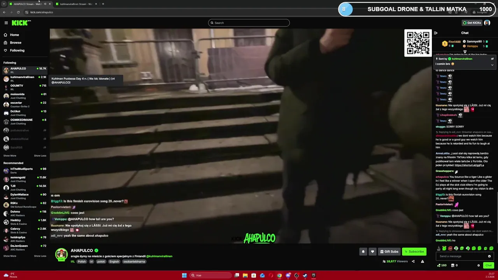Play Lihapiirakka1's sound message

(460, 115)
